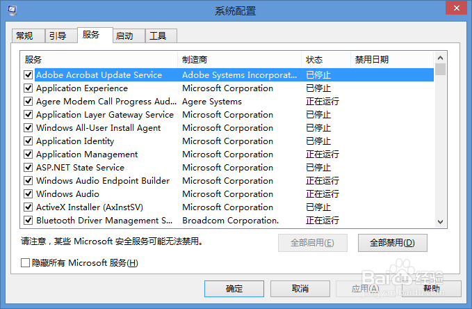Screen dimensions: 472x309
Task: Click the 确定 button
Action: tap(234, 289)
